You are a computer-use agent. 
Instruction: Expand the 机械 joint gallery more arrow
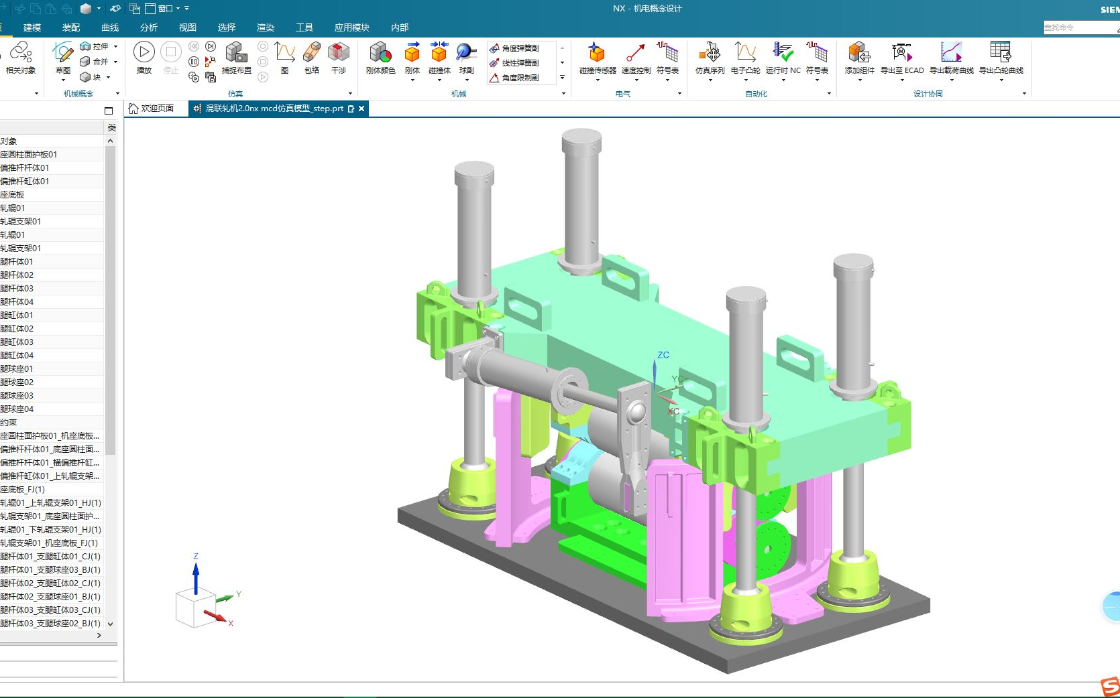562,77
